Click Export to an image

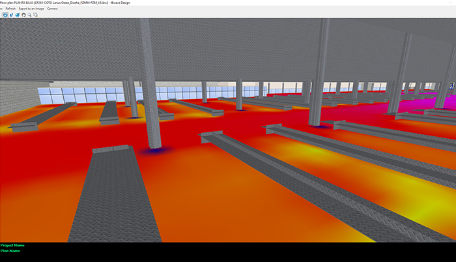coord(31,8)
